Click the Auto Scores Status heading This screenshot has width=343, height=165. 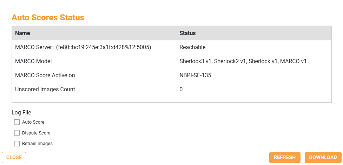tap(48, 17)
